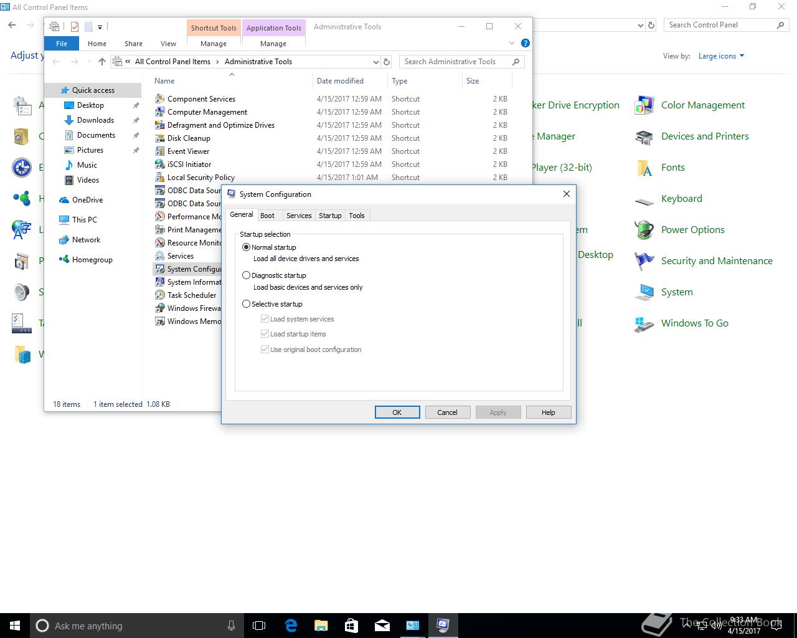The width and height of the screenshot is (797, 638).
Task: Click the Up arrow in Explorer navigation
Action: (x=102, y=62)
